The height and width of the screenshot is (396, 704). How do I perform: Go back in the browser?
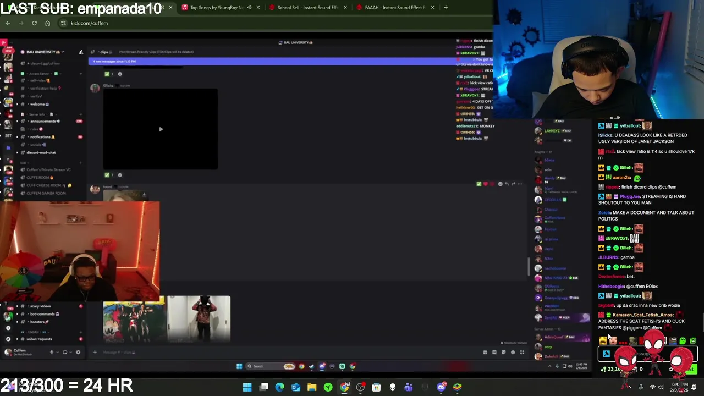[8, 23]
